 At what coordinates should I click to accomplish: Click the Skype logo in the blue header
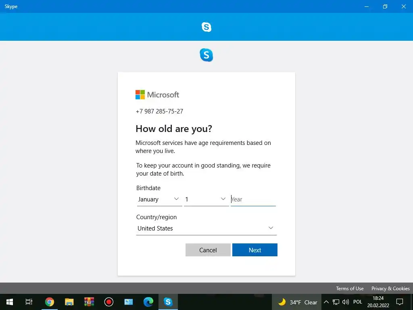(206, 27)
